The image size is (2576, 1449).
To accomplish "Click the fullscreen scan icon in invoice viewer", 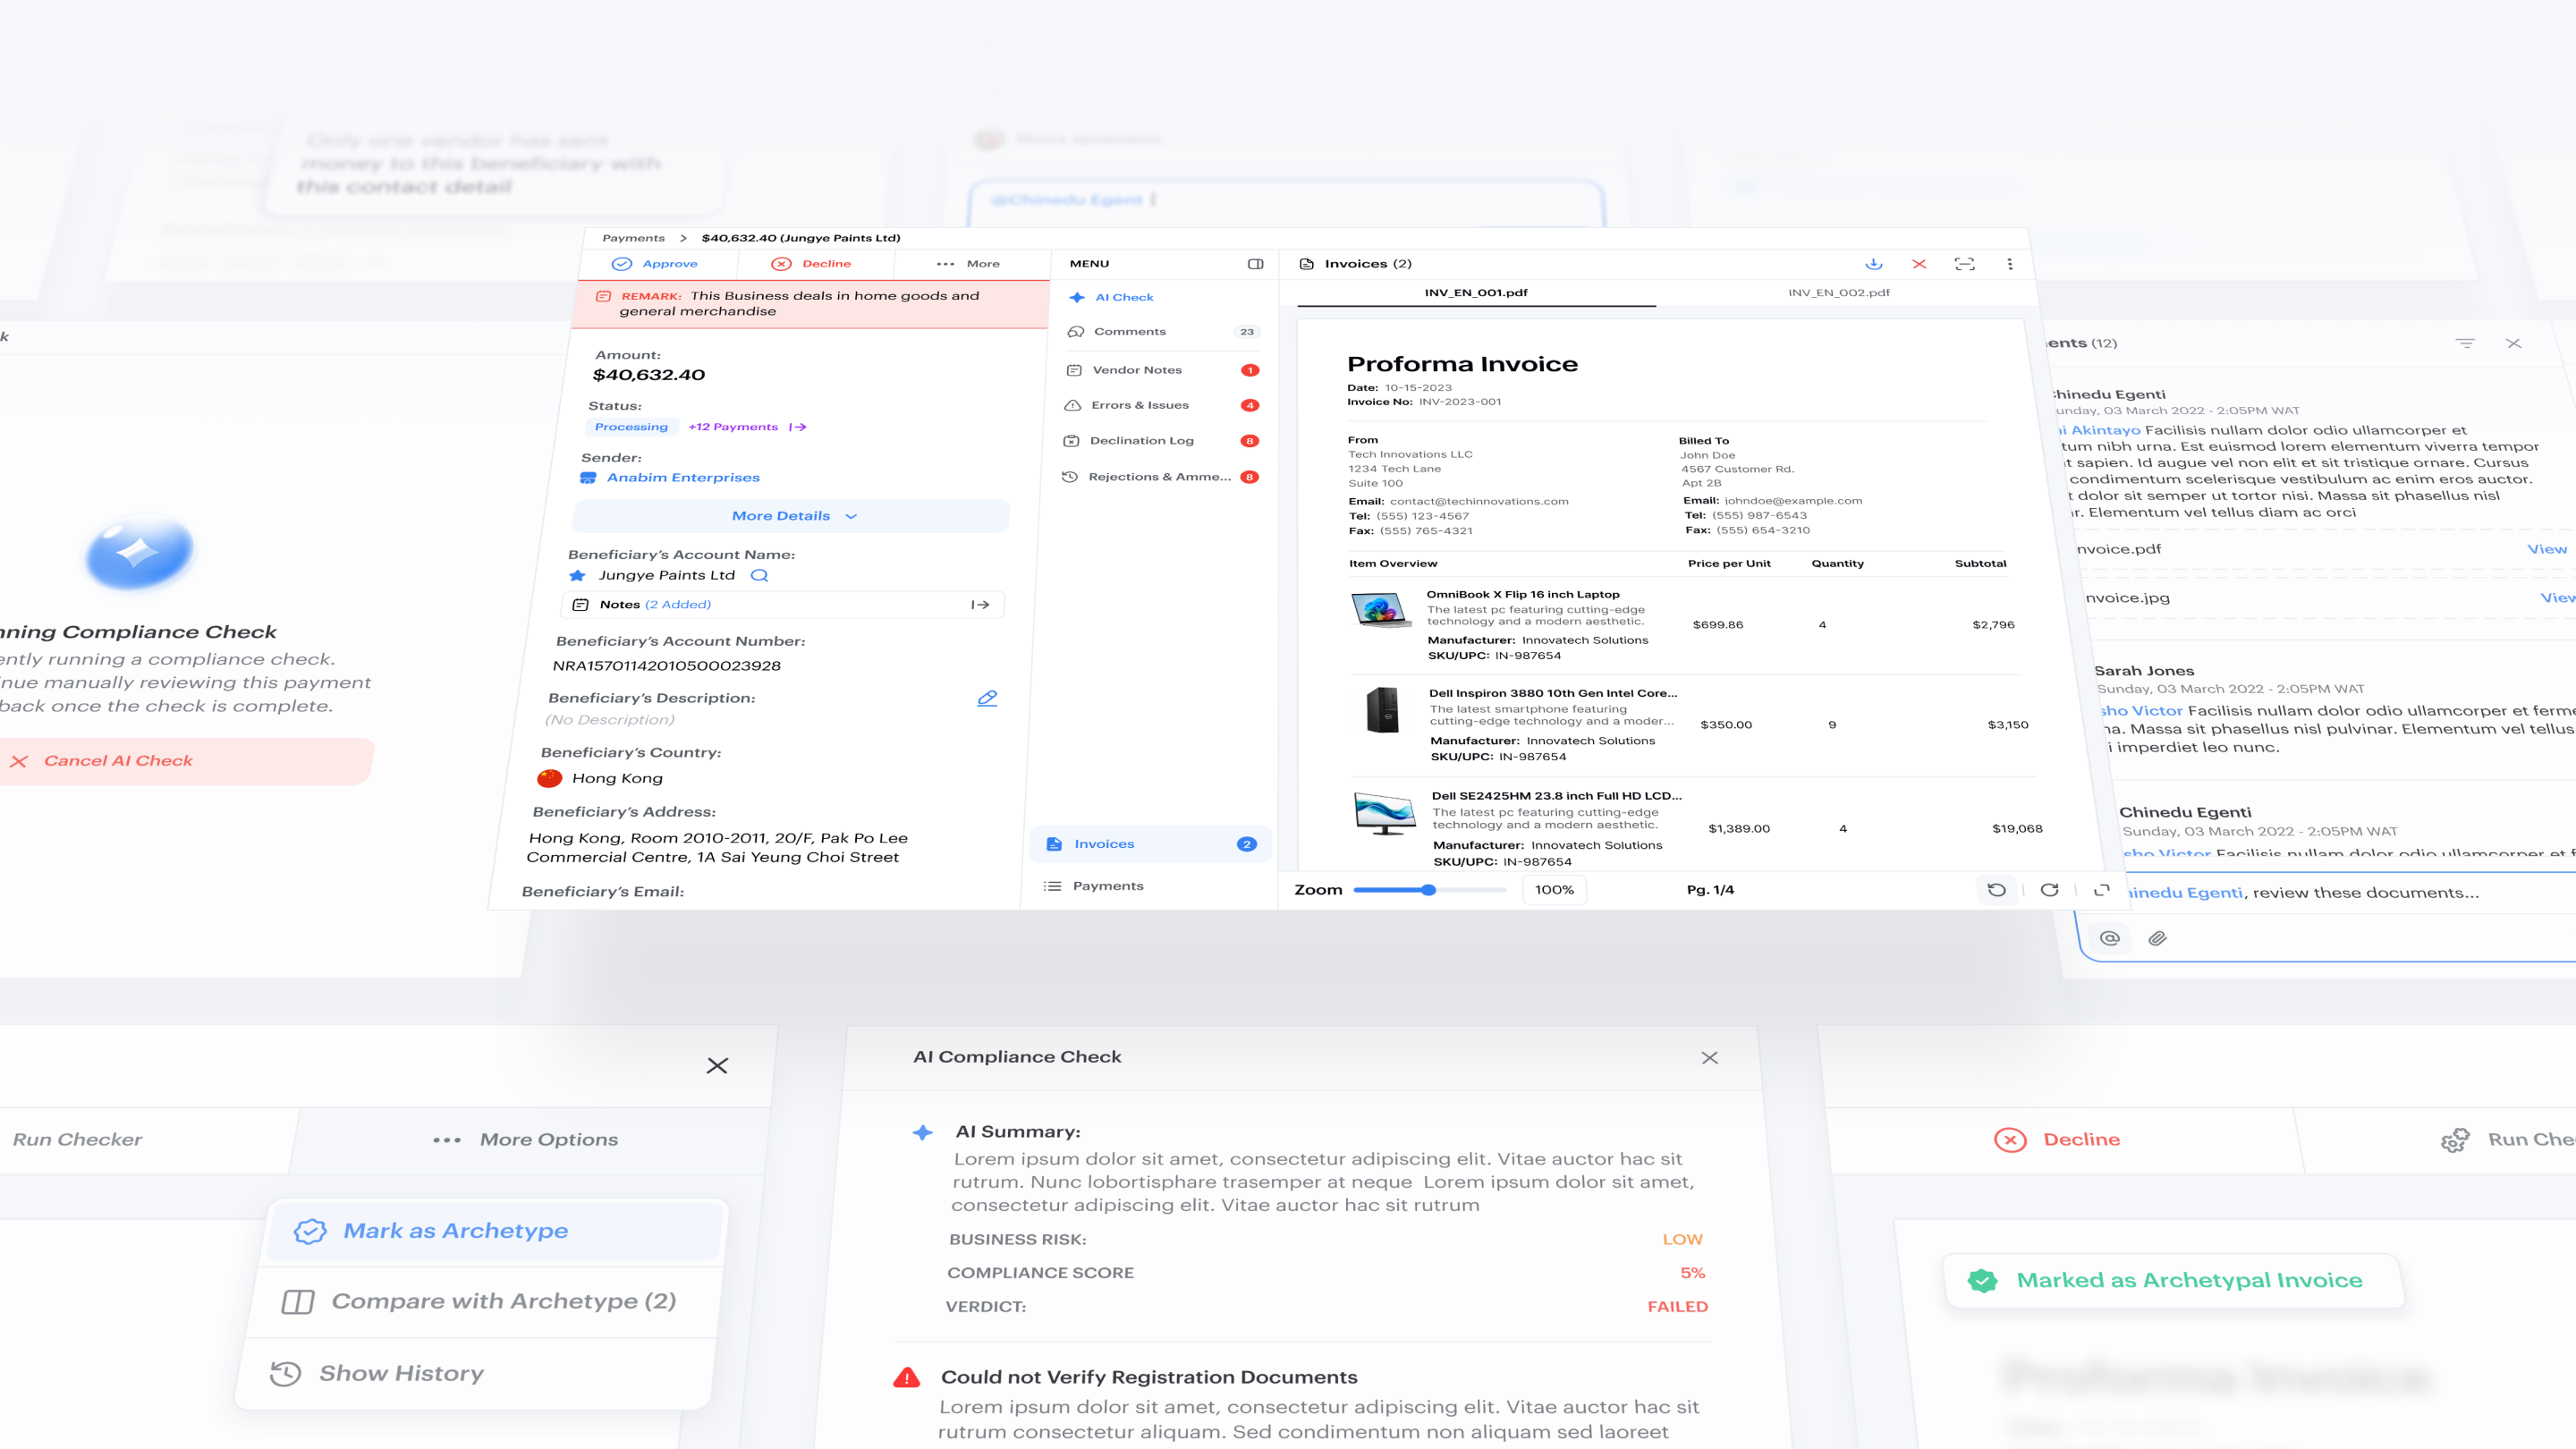I will tap(1964, 264).
